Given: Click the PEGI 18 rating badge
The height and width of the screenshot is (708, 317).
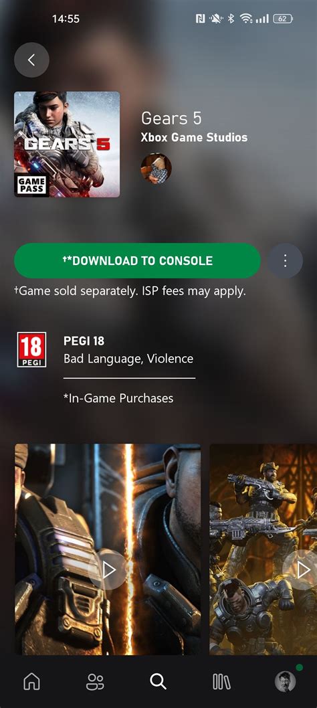Looking at the screenshot, I should tap(31, 349).
